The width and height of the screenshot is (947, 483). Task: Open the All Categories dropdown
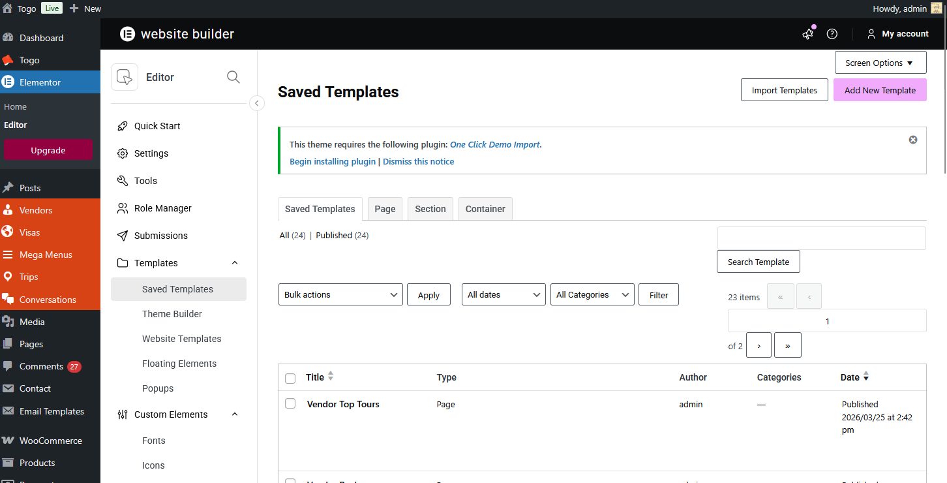click(x=592, y=295)
